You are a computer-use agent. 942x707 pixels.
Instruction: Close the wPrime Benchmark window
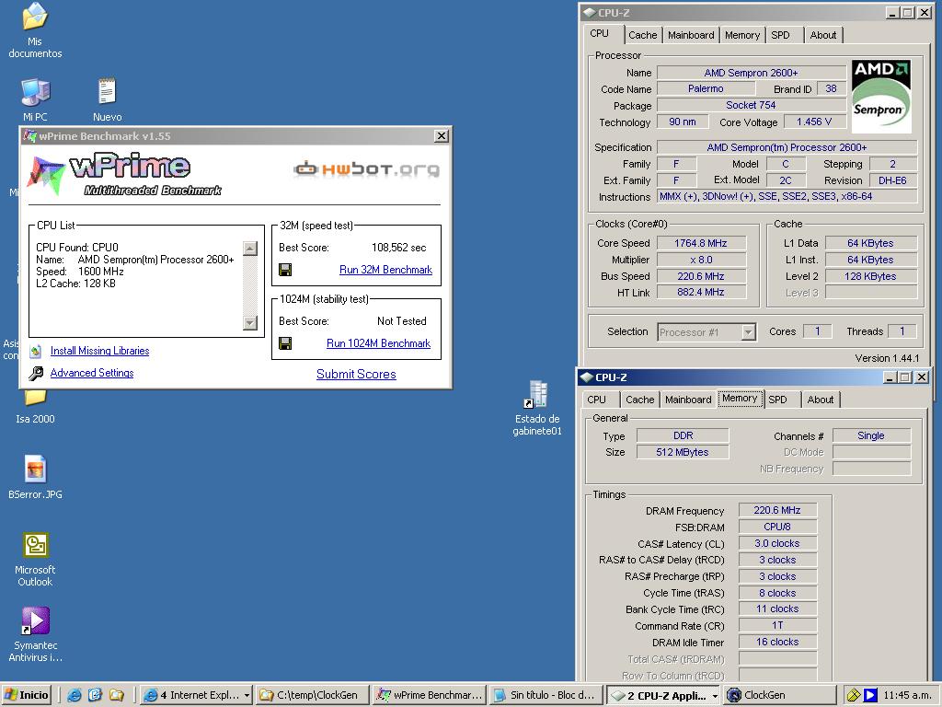(442, 136)
